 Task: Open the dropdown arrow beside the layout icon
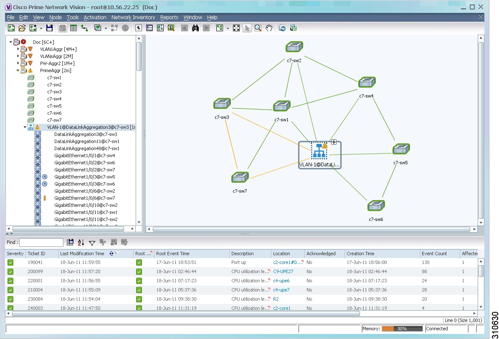tap(228, 29)
